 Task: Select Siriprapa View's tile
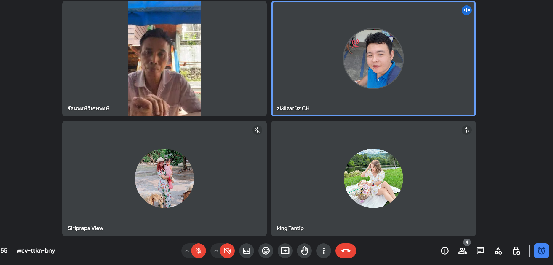click(164, 178)
